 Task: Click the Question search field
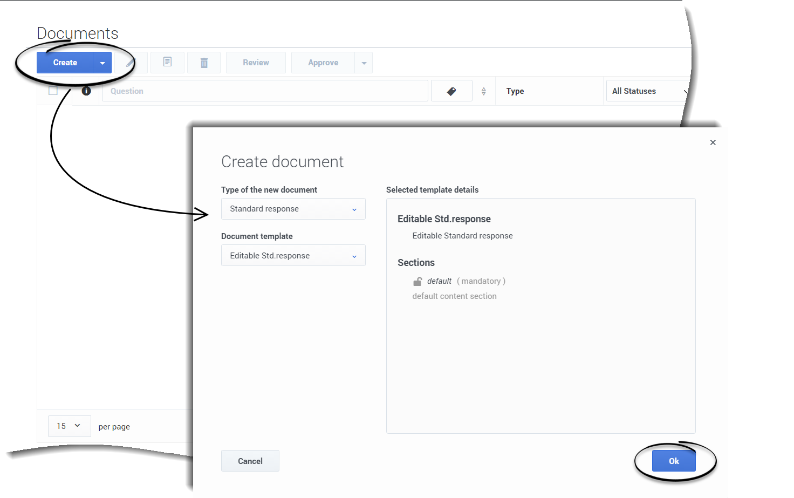(265, 91)
